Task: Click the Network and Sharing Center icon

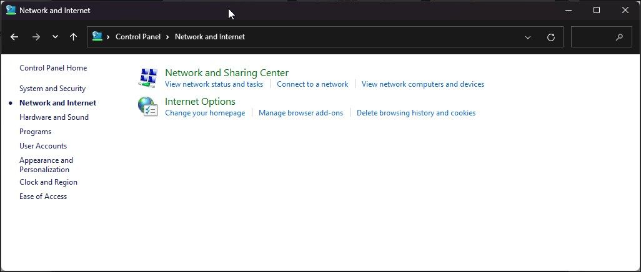Action: pyautogui.click(x=147, y=78)
